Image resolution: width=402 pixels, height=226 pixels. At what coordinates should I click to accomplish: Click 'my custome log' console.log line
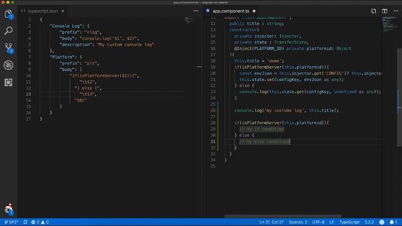pyautogui.click(x=286, y=110)
